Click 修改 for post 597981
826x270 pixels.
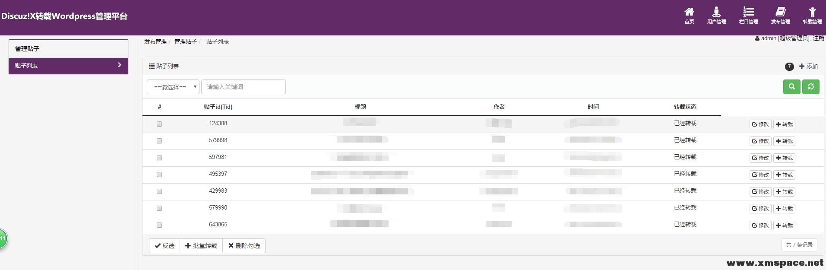pos(760,158)
